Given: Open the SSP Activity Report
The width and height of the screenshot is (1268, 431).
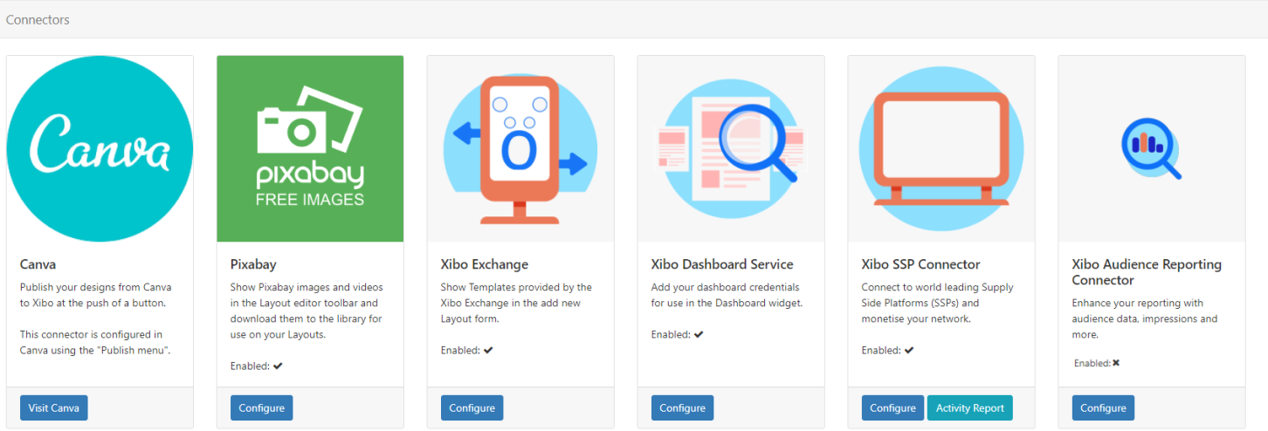Looking at the screenshot, I should tap(970, 408).
